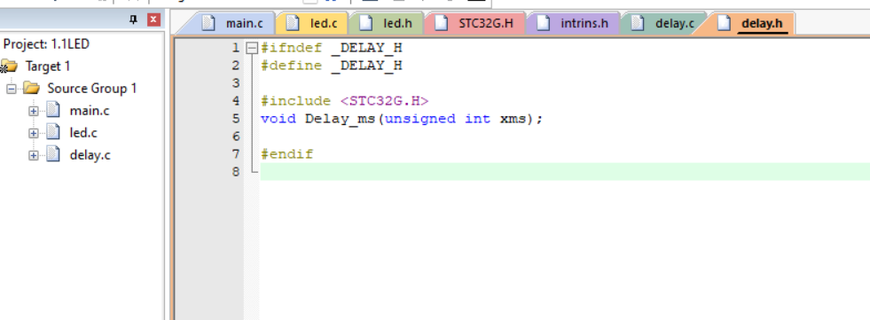Click the main.c file icon in tree
This screenshot has width=870, height=320.
[52, 111]
